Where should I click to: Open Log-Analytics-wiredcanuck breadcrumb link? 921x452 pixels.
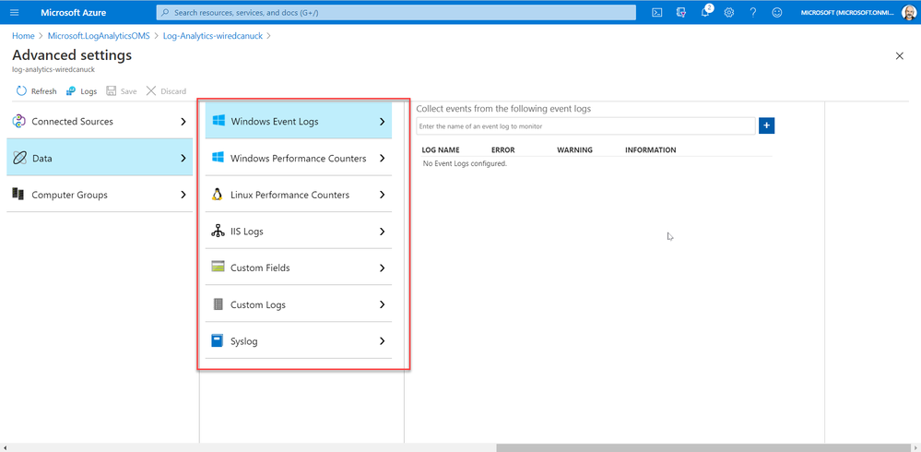tap(213, 36)
